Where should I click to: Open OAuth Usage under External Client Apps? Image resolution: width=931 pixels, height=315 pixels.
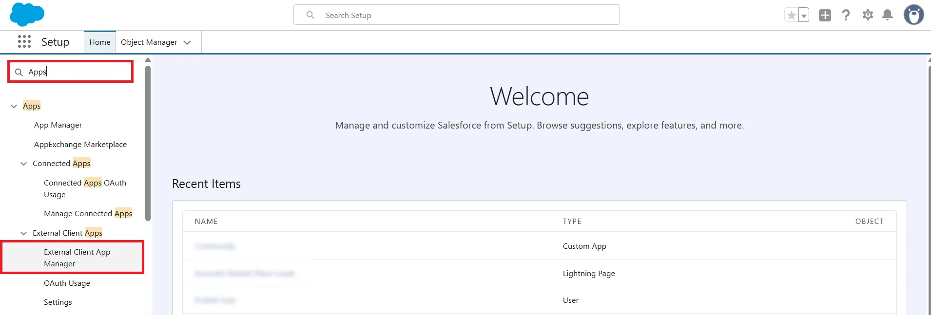click(67, 283)
